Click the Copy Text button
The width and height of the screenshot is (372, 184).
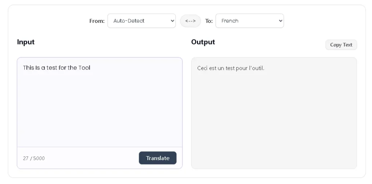click(x=341, y=45)
